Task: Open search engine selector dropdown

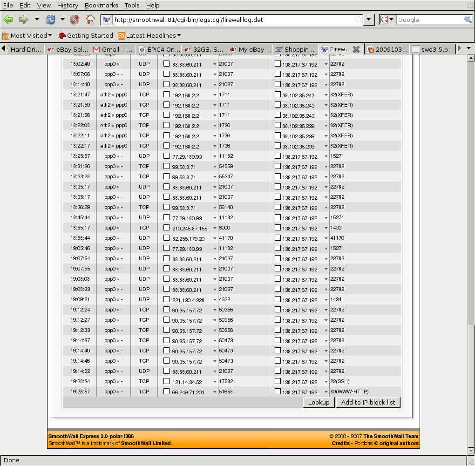Action: 387,20
